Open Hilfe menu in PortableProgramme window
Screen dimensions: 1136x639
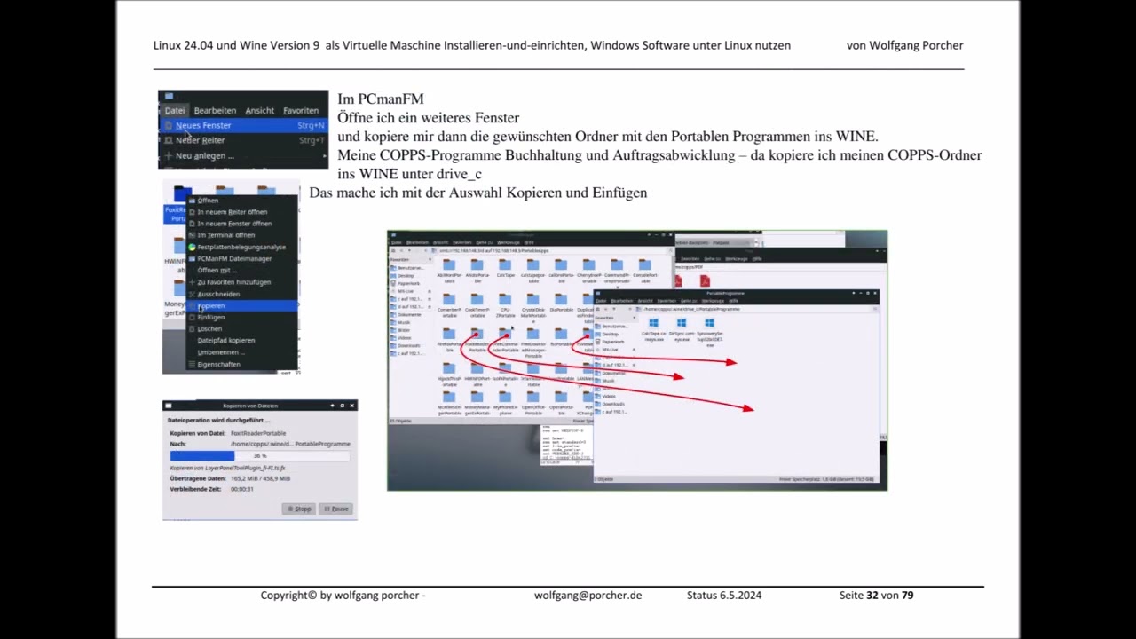click(733, 301)
